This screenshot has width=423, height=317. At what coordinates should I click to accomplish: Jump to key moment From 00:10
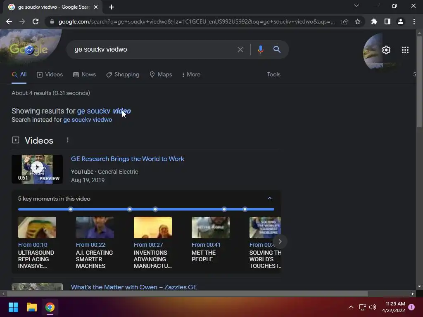coord(33,245)
